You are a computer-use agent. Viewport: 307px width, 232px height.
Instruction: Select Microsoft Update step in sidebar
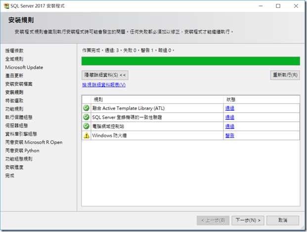pyautogui.click(x=24, y=67)
